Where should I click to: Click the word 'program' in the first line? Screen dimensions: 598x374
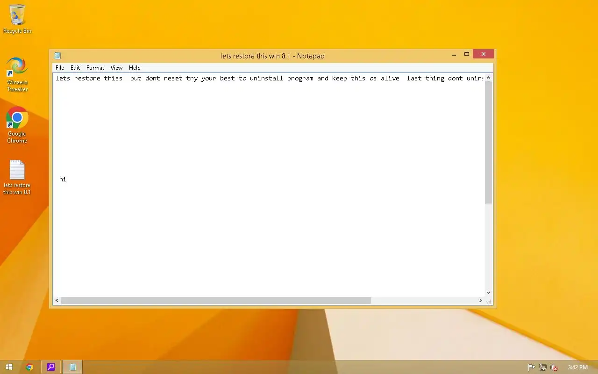coord(300,79)
